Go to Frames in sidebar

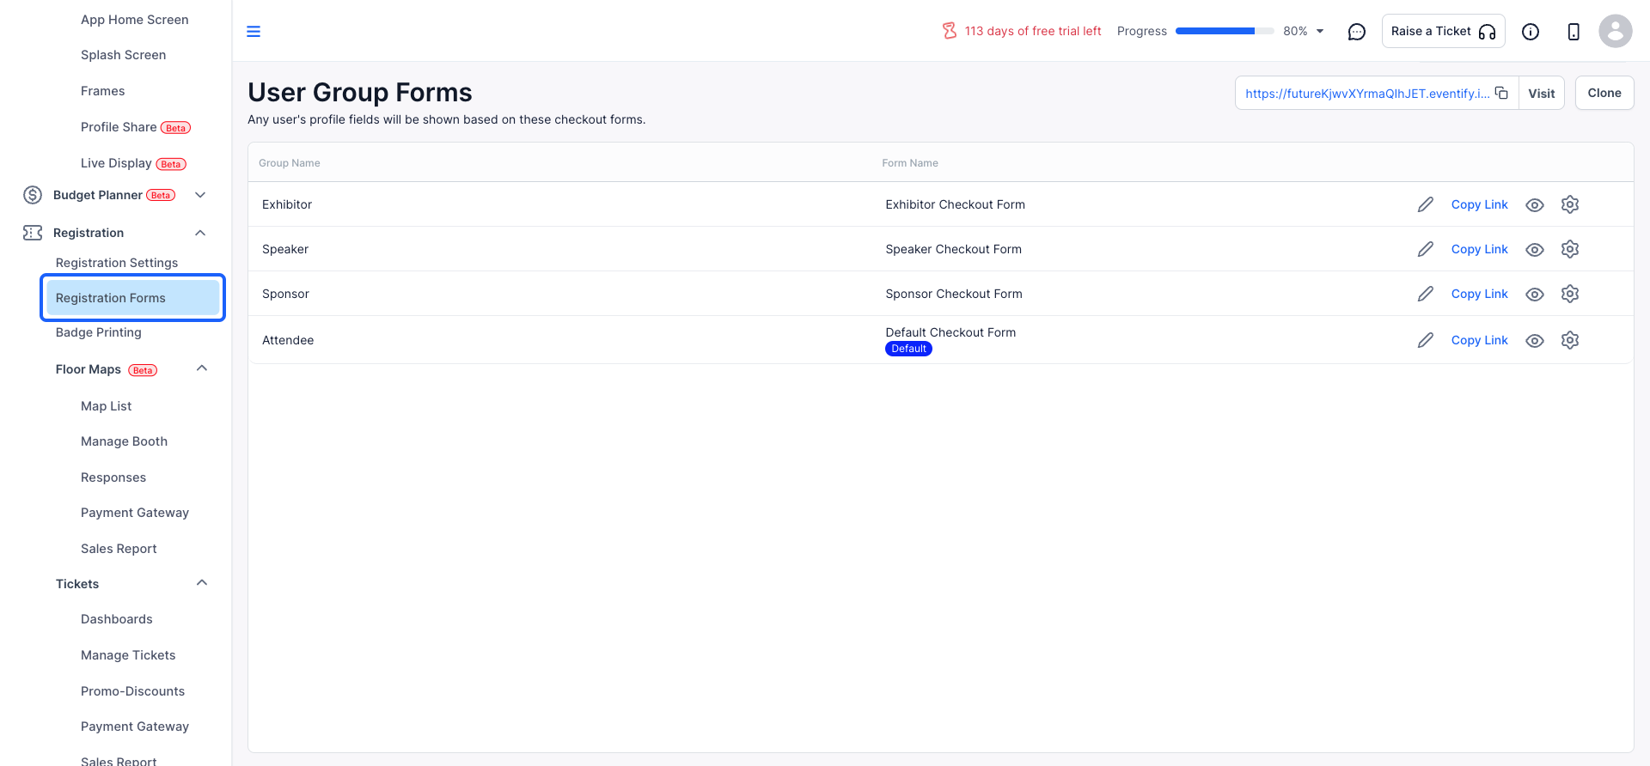tap(103, 91)
